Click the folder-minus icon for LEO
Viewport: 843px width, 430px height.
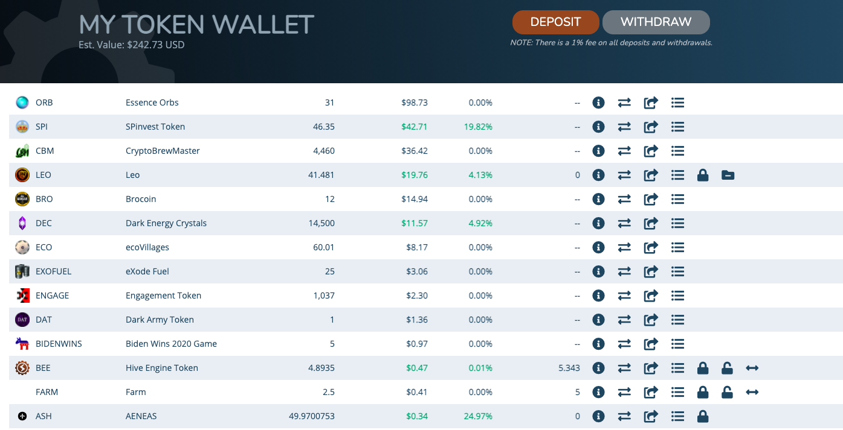click(728, 175)
